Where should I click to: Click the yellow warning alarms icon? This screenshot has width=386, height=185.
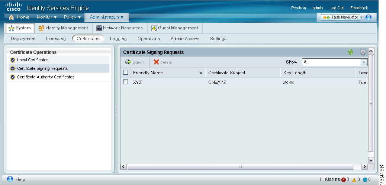pyautogui.click(x=354, y=180)
